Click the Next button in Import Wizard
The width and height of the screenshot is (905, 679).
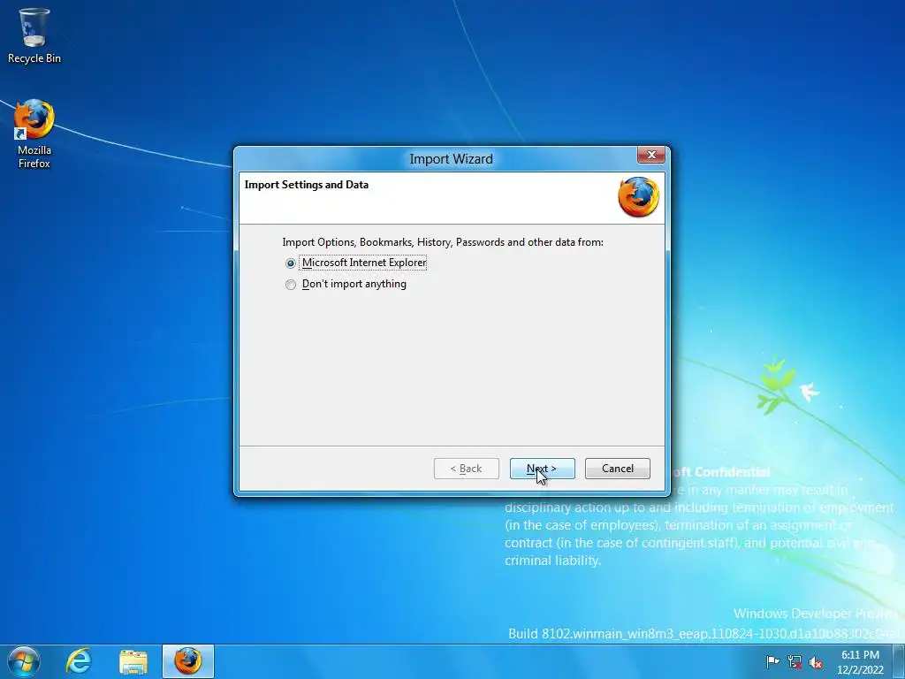coord(542,469)
